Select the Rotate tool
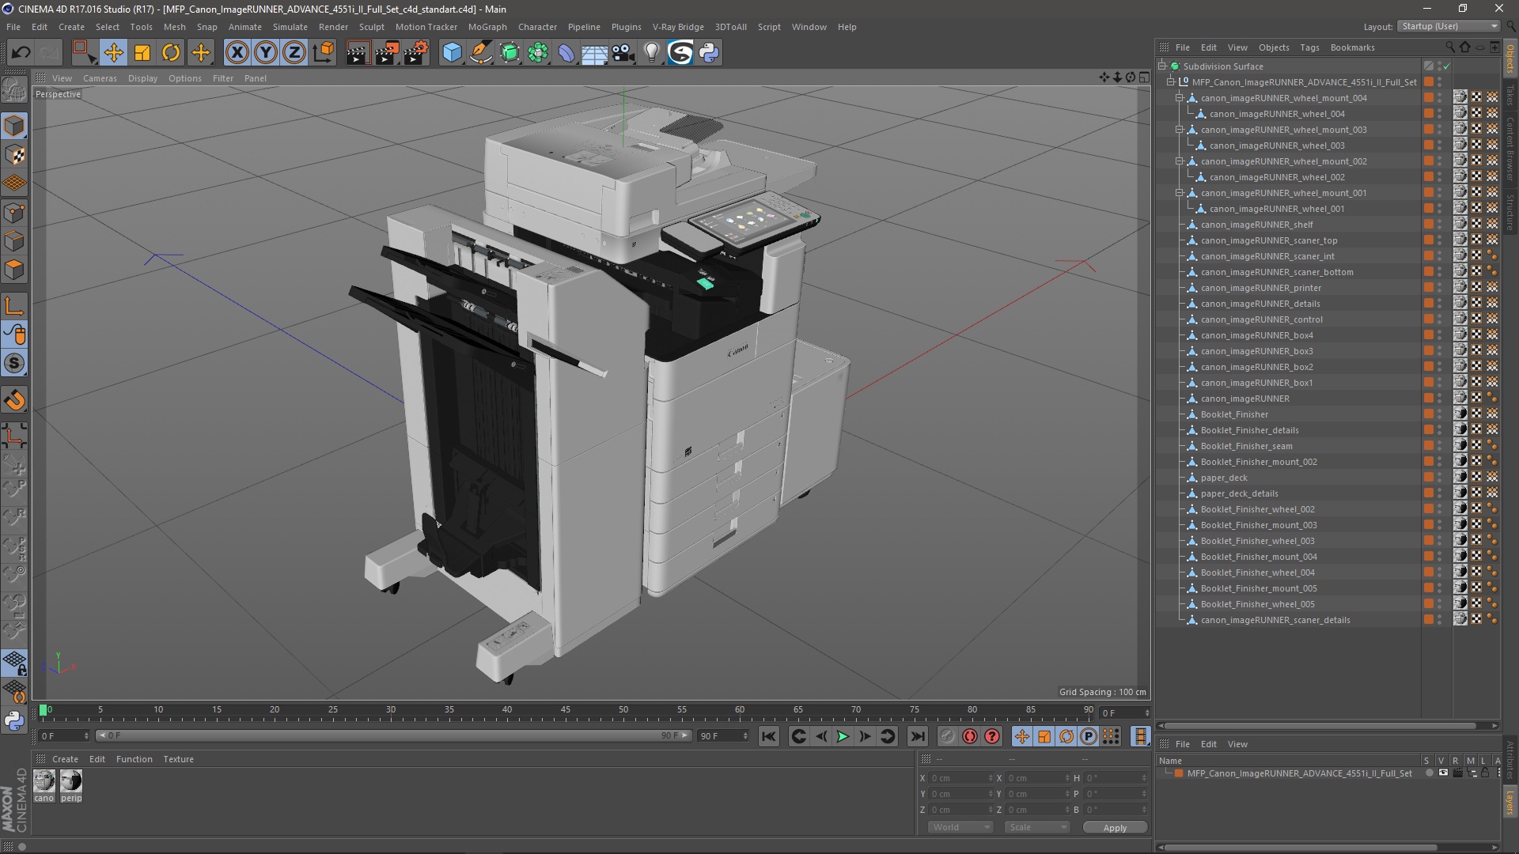Image resolution: width=1519 pixels, height=854 pixels. click(x=171, y=53)
